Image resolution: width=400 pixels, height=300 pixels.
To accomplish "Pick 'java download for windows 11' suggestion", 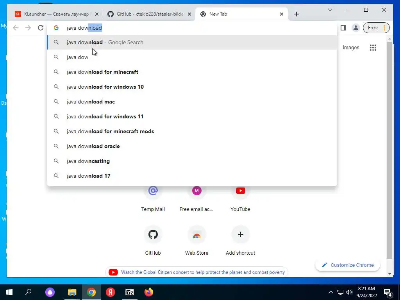I will click(192, 116).
